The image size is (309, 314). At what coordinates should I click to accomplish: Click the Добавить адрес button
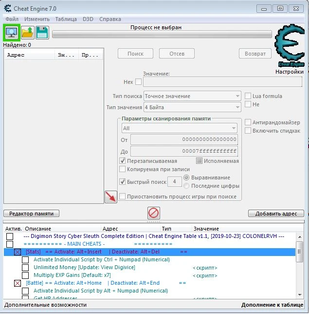276,214
